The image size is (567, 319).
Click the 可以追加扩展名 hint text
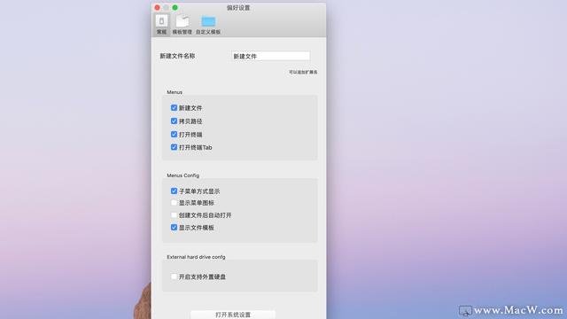[303, 73]
